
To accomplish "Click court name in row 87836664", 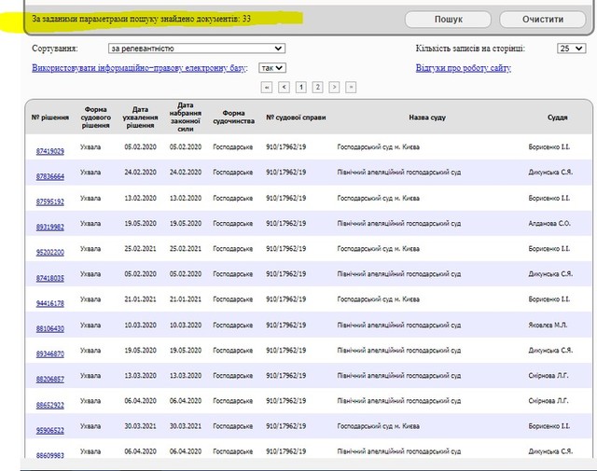I will [x=398, y=173].
